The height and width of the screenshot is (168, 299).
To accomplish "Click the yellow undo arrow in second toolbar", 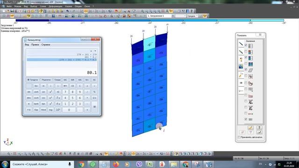I will click(x=28, y=16).
